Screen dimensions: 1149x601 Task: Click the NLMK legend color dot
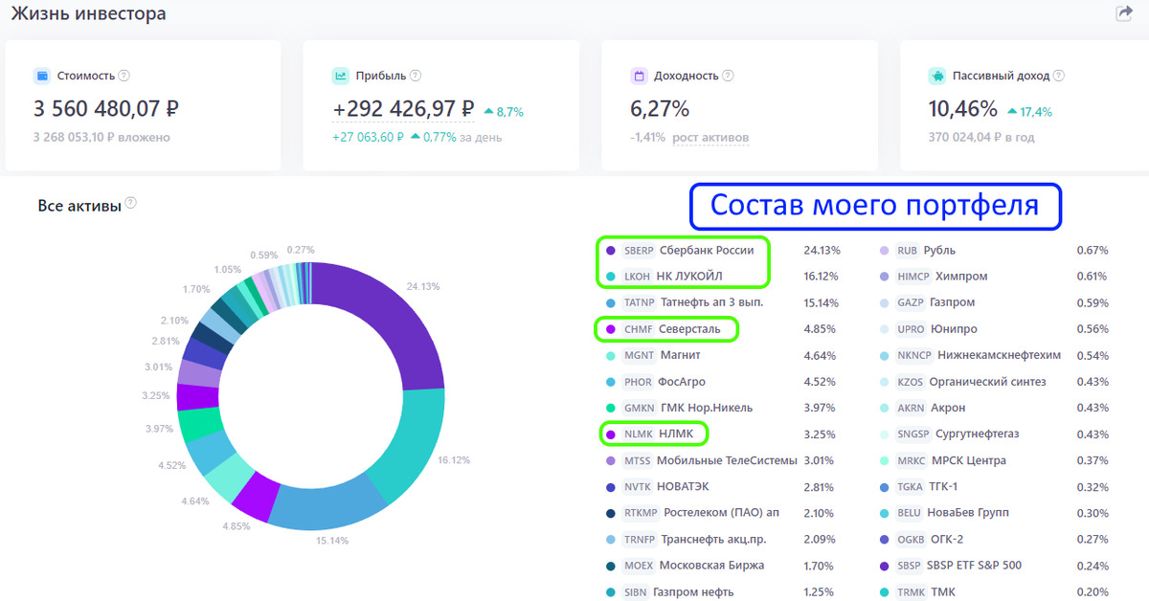click(610, 434)
